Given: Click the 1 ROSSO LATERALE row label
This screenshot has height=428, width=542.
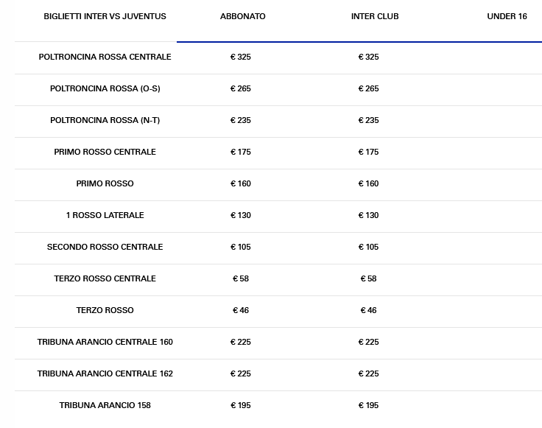Looking at the screenshot, I should pos(105,215).
